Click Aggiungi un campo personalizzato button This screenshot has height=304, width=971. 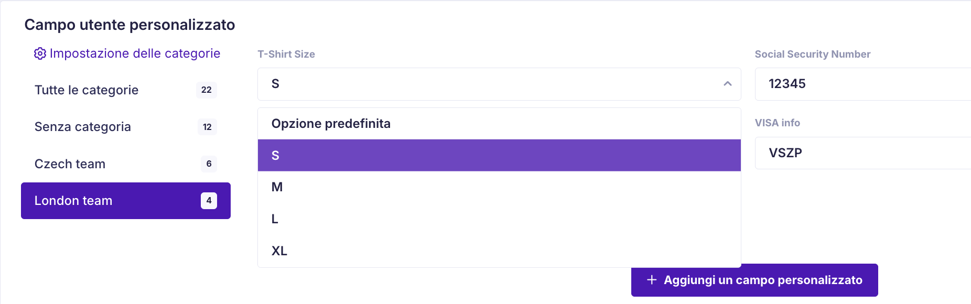tap(754, 280)
